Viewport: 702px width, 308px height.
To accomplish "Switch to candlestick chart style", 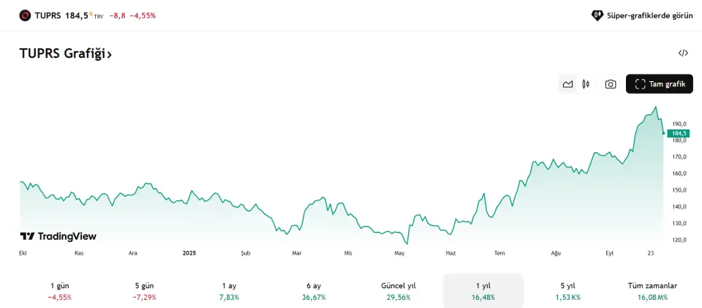I will (586, 84).
